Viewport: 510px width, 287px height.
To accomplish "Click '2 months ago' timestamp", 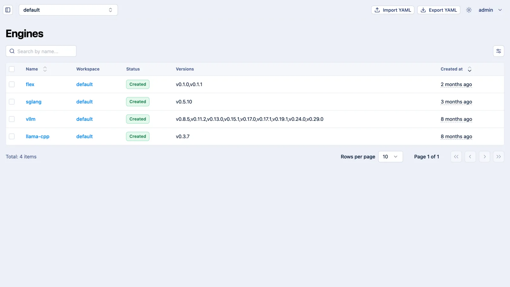I will (456, 85).
